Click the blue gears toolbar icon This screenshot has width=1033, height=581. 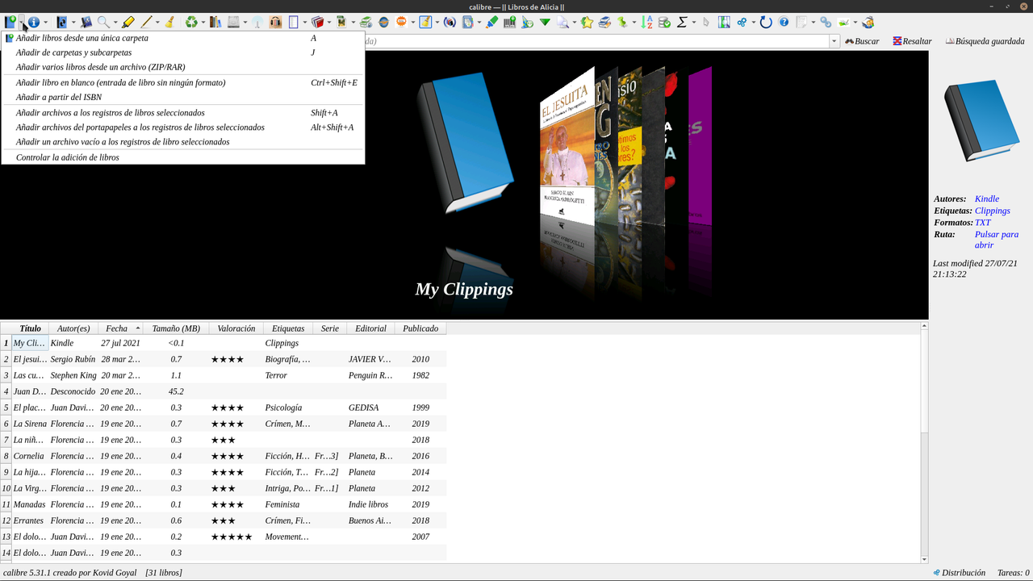point(742,22)
